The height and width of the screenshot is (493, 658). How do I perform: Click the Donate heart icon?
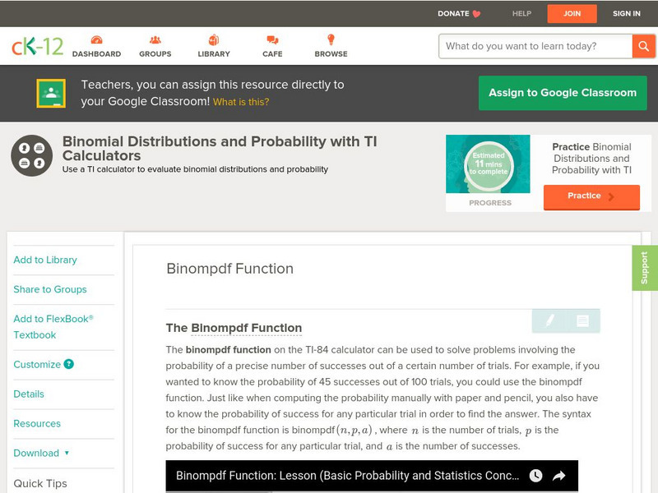476,14
